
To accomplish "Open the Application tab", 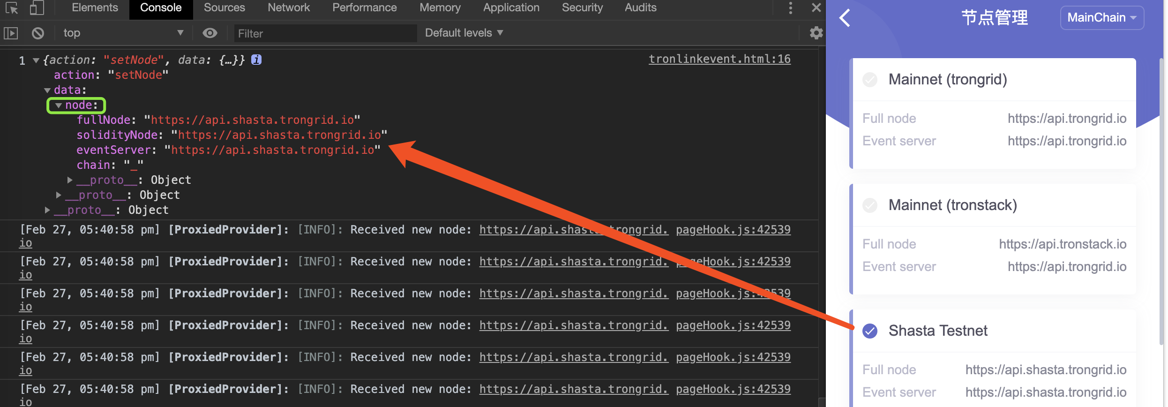I will pyautogui.click(x=511, y=8).
